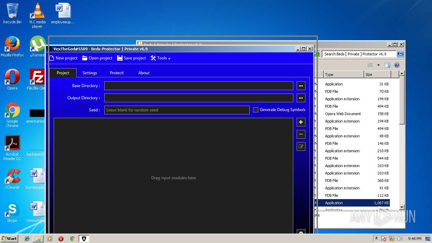432x243 pixels.
Task: Select the 41 KB Application extension row
Action: 352,188
